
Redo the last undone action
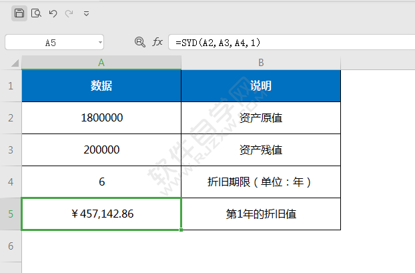pyautogui.click(x=69, y=13)
